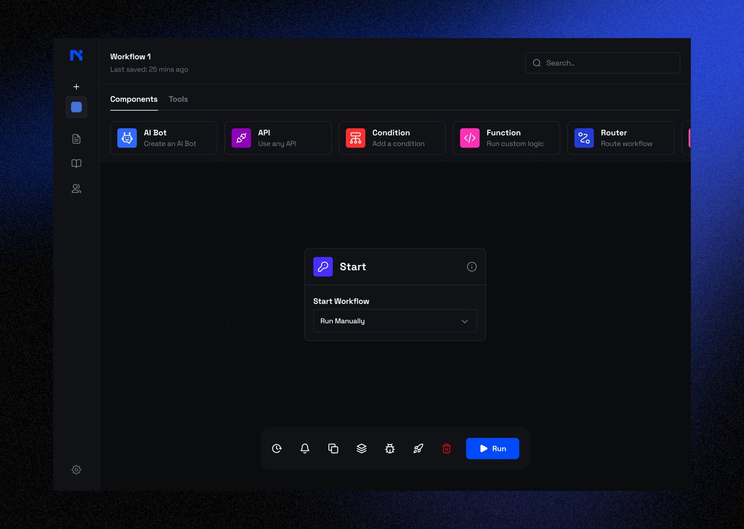Click the Run custom logic description
The height and width of the screenshot is (529, 744).
[515, 144]
